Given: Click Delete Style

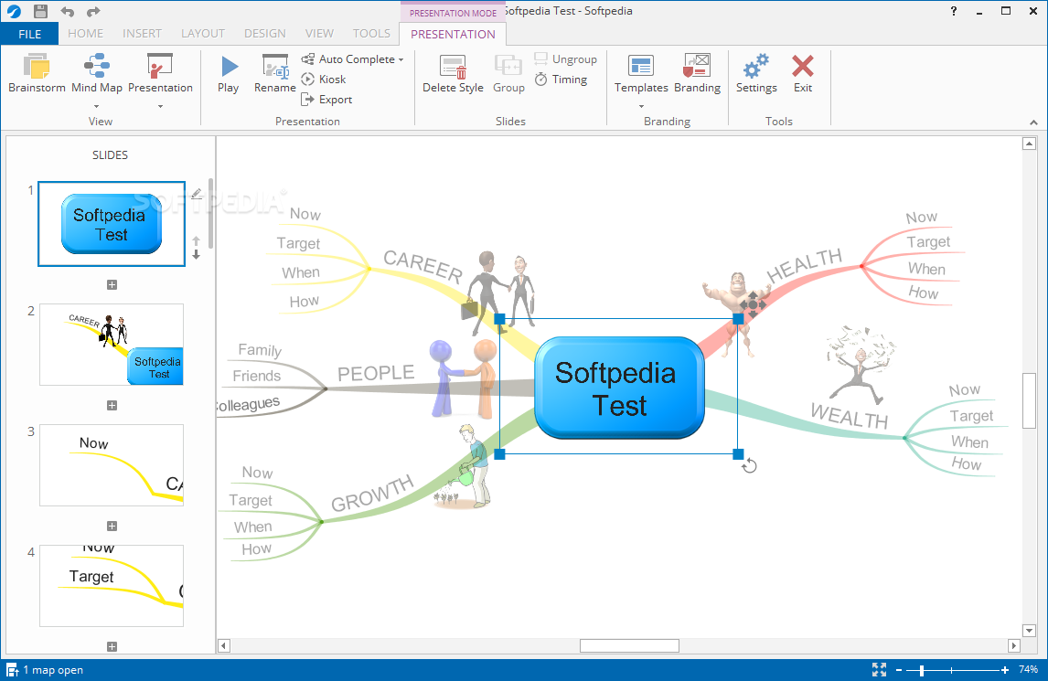Looking at the screenshot, I should [453, 73].
